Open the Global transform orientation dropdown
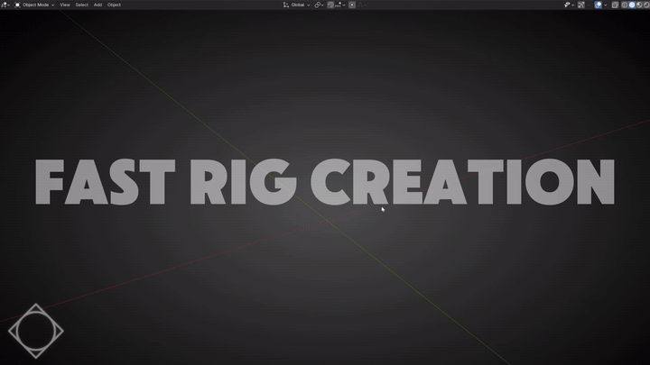The image size is (650, 365). pyautogui.click(x=296, y=5)
